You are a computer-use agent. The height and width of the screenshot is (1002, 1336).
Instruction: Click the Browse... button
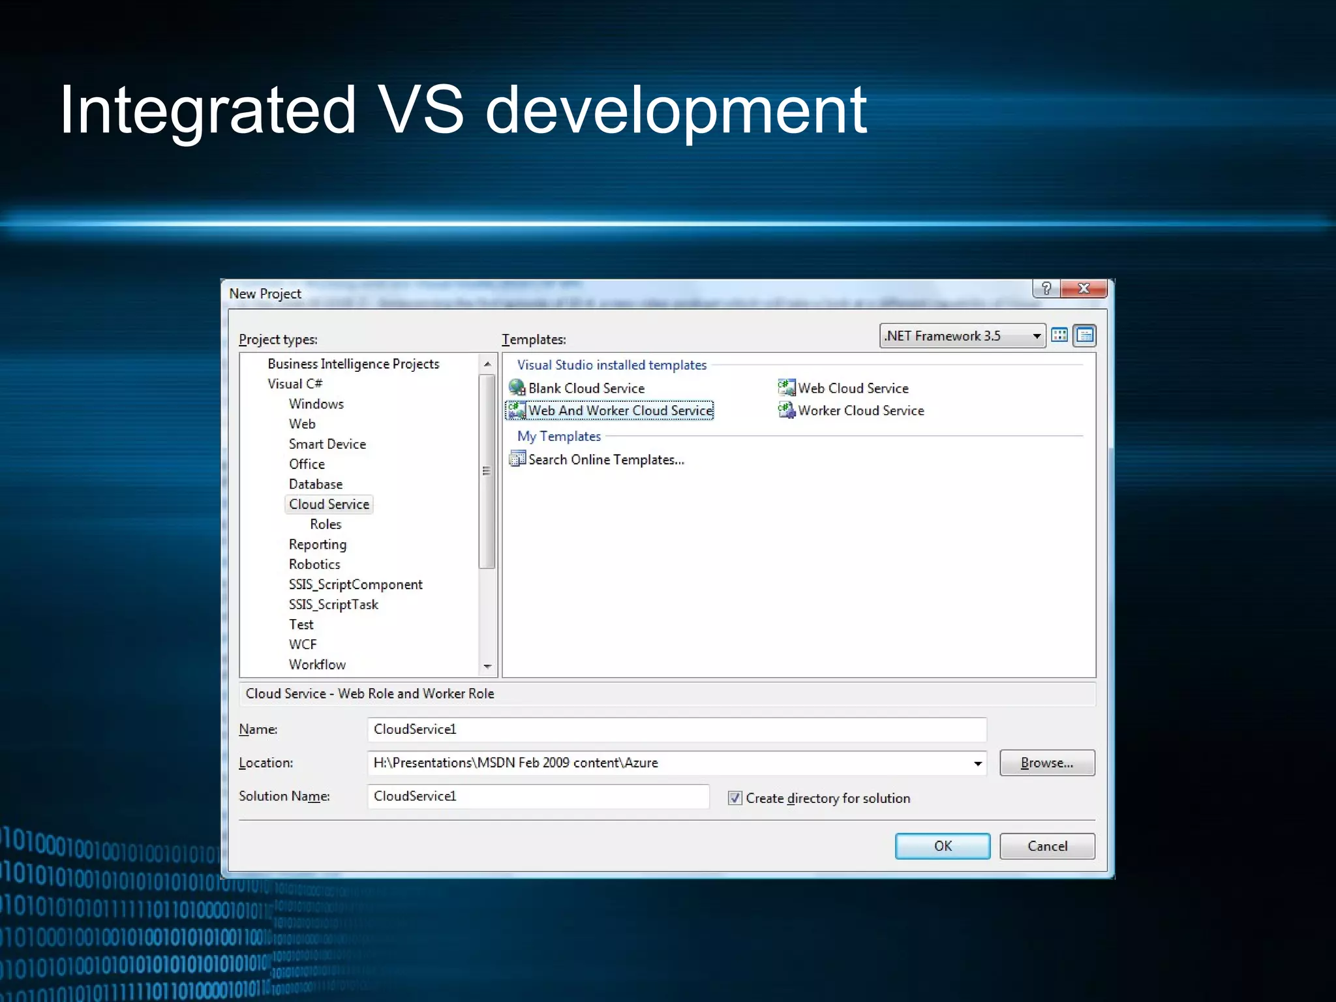tap(1046, 763)
